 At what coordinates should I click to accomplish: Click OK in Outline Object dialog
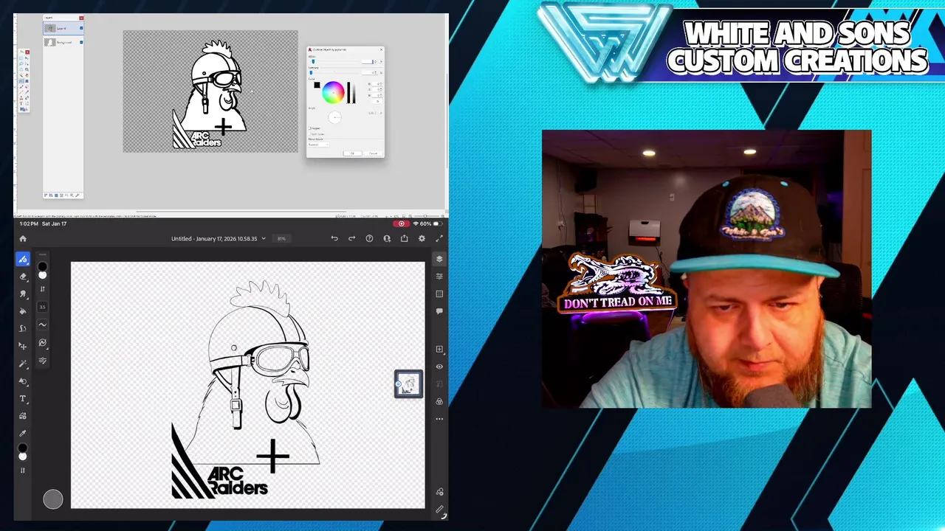tap(352, 153)
